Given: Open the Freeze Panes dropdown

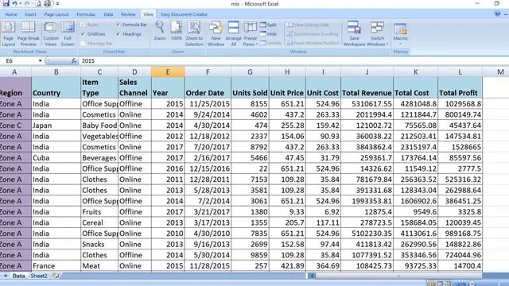Looking at the screenshot, I should point(250,33).
